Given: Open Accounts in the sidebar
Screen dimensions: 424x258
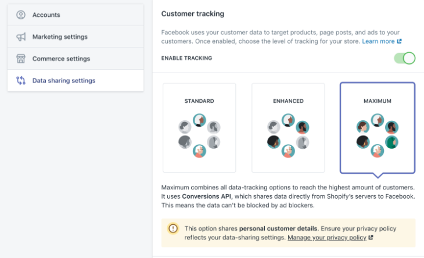Looking at the screenshot, I should 76,15.
